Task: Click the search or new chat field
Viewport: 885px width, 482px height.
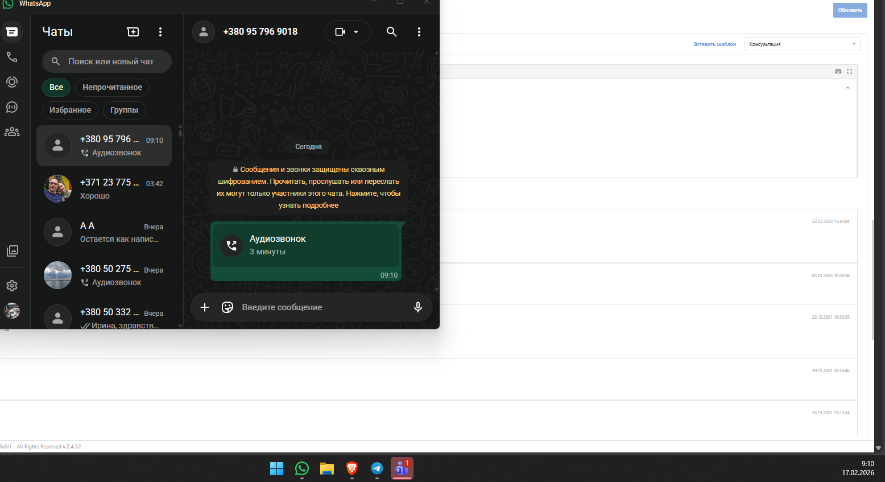Action: pyautogui.click(x=107, y=61)
